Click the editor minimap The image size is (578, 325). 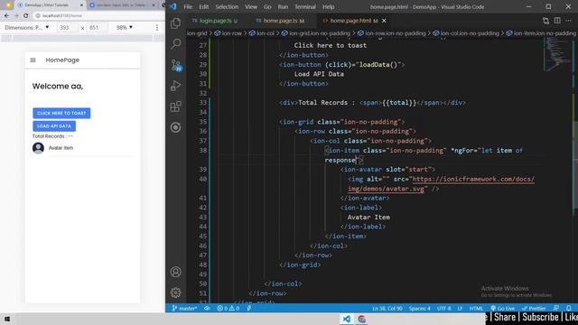click(557, 55)
